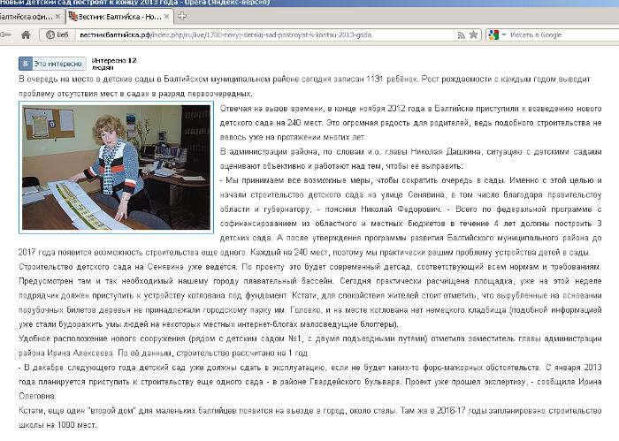Viewport: 619px width, 441px height.
Task: Click the 'Интересно 12 людям' counter
Action: pyautogui.click(x=115, y=63)
